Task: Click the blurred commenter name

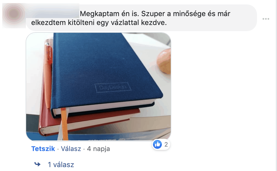Action: click(x=53, y=11)
